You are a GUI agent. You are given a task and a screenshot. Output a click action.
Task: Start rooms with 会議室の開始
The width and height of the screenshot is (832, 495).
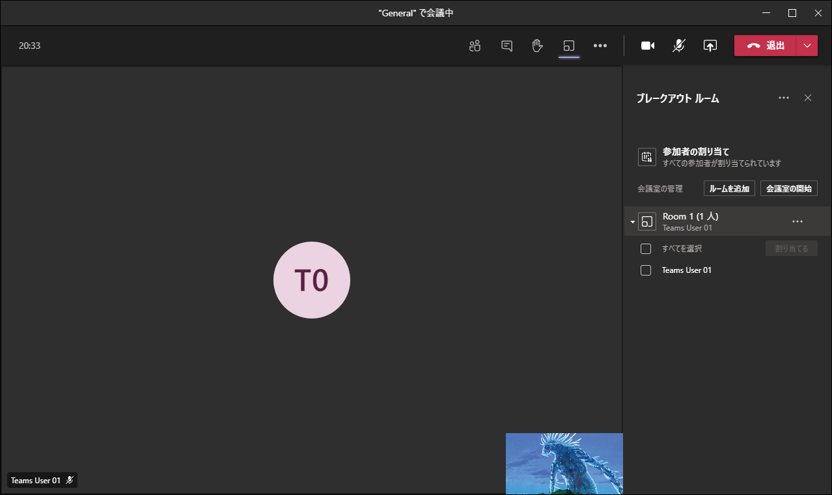point(789,188)
